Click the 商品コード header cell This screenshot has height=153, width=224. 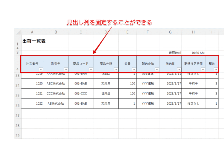[81, 64]
